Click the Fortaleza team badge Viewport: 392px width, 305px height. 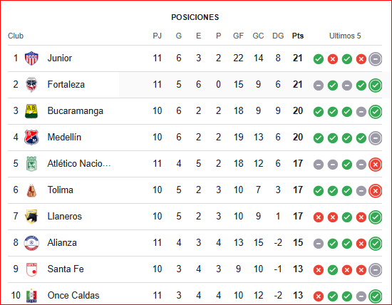point(31,85)
